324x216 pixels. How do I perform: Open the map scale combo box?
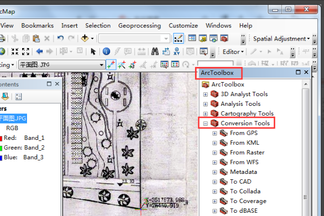(x=134, y=38)
